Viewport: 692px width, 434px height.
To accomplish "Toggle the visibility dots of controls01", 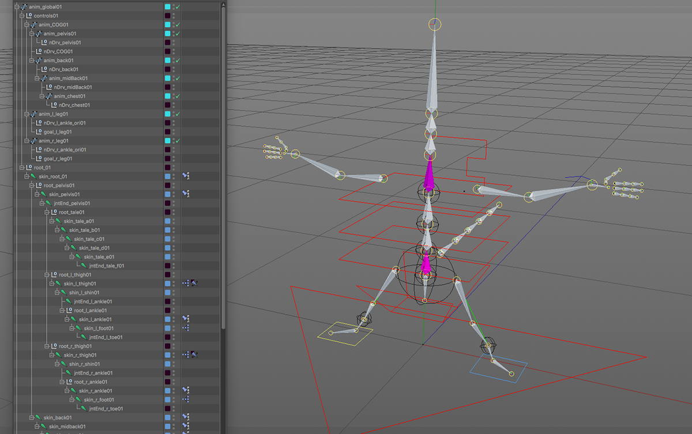I will tap(174, 16).
